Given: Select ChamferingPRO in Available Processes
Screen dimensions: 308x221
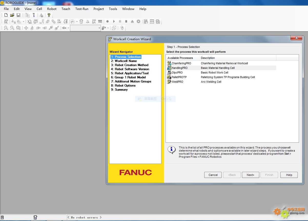Looking at the screenshot, I should [181, 63].
